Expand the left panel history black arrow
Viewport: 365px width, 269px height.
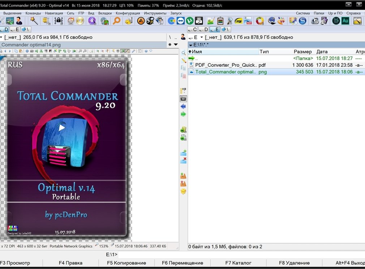pyautogui.click(x=176, y=45)
